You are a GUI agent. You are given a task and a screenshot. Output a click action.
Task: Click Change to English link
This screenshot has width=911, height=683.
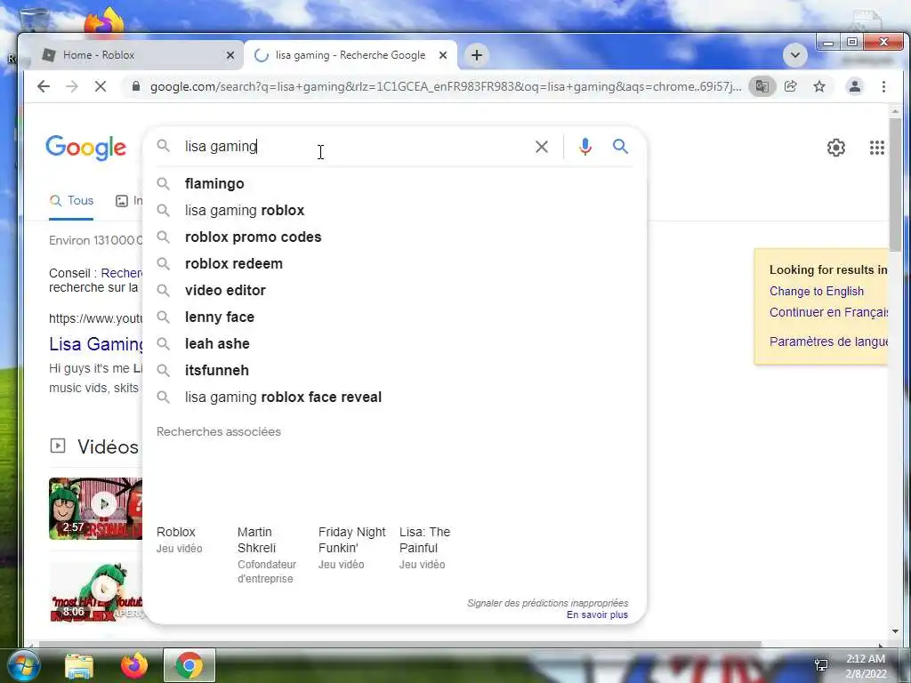(x=817, y=291)
